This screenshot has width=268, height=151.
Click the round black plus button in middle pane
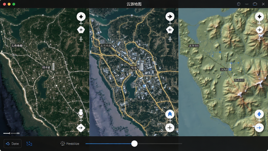(x=170, y=128)
